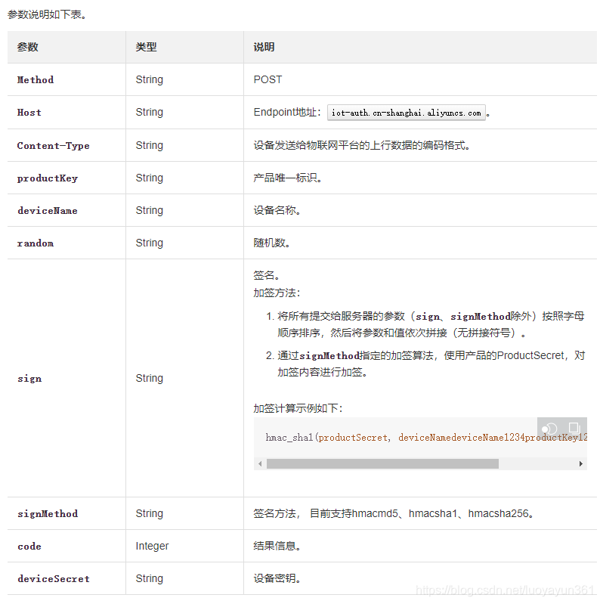
Task: Click the 结果信息 description
Action: point(277,547)
